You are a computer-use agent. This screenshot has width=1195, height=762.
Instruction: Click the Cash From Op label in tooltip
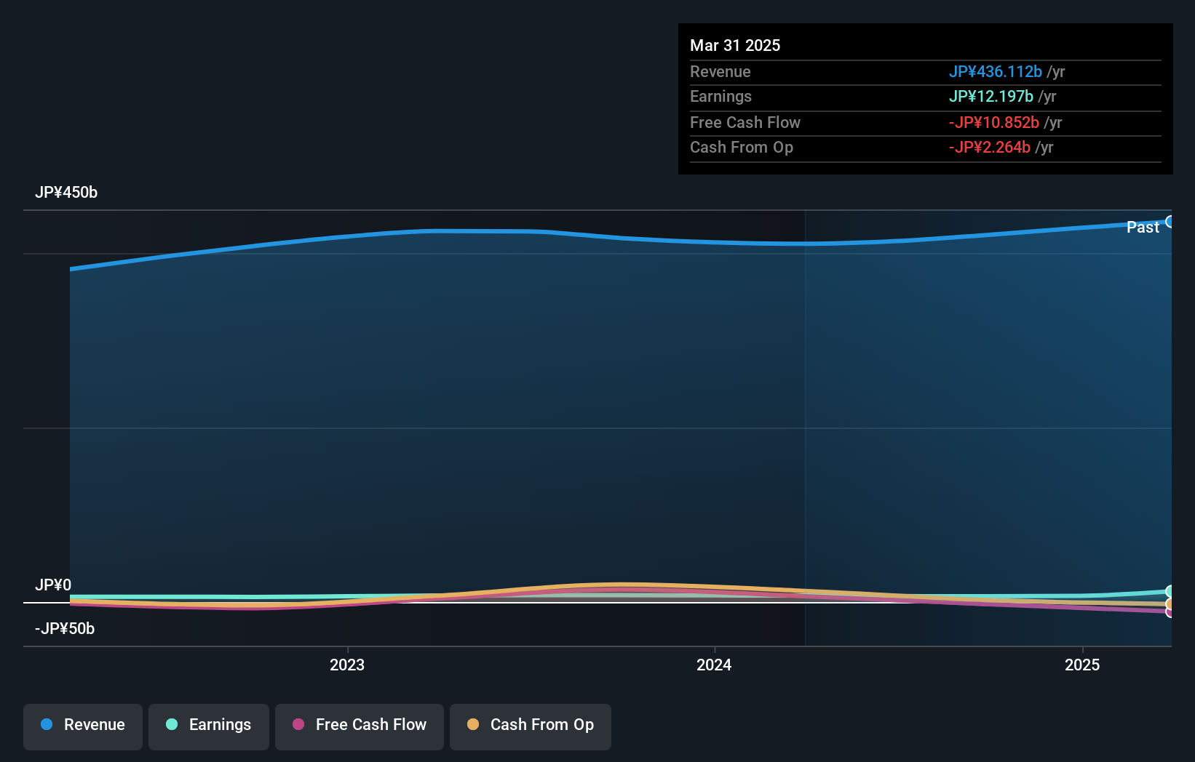742,147
